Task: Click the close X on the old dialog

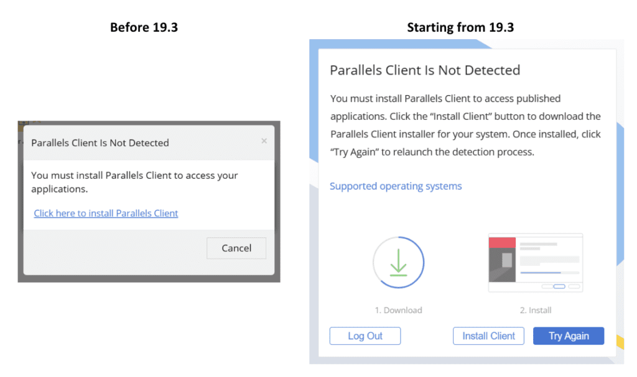Action: click(x=263, y=140)
